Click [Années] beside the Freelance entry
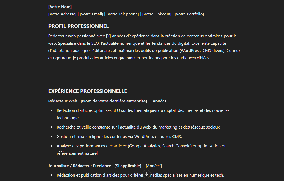The width and height of the screenshot is (284, 181). pos(154,166)
